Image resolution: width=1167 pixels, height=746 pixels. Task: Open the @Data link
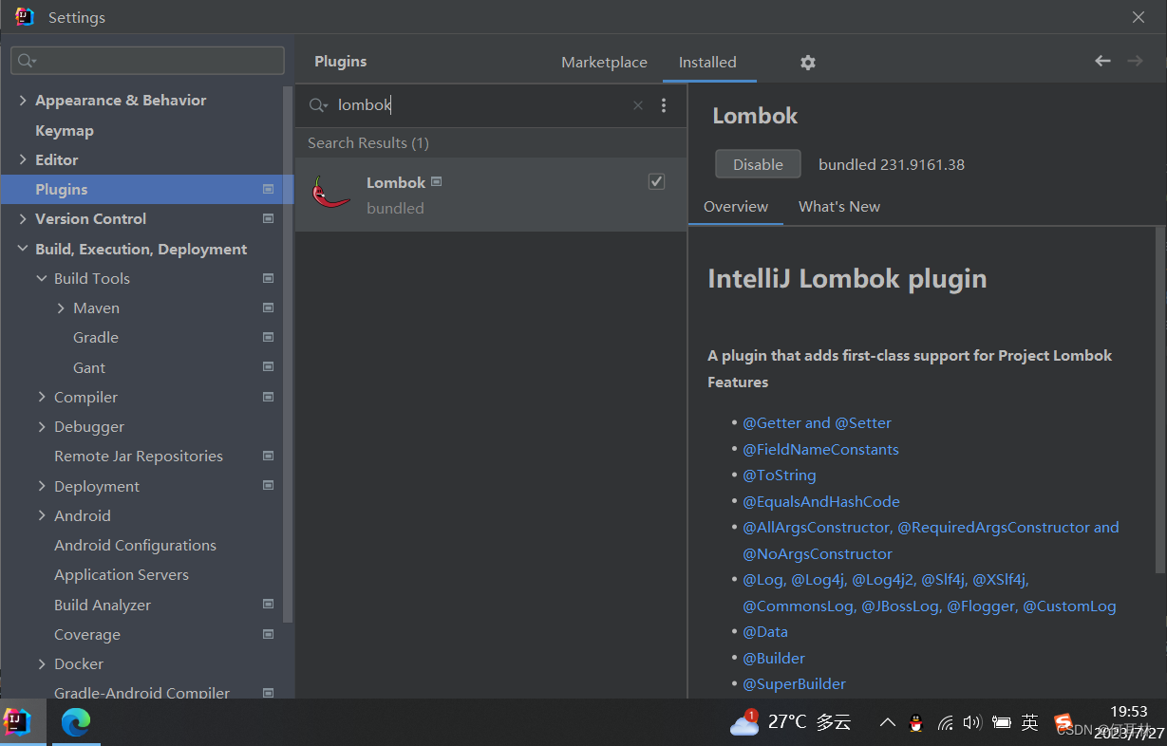click(765, 632)
